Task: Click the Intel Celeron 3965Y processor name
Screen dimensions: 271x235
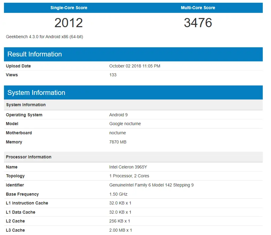Action: coord(128,167)
